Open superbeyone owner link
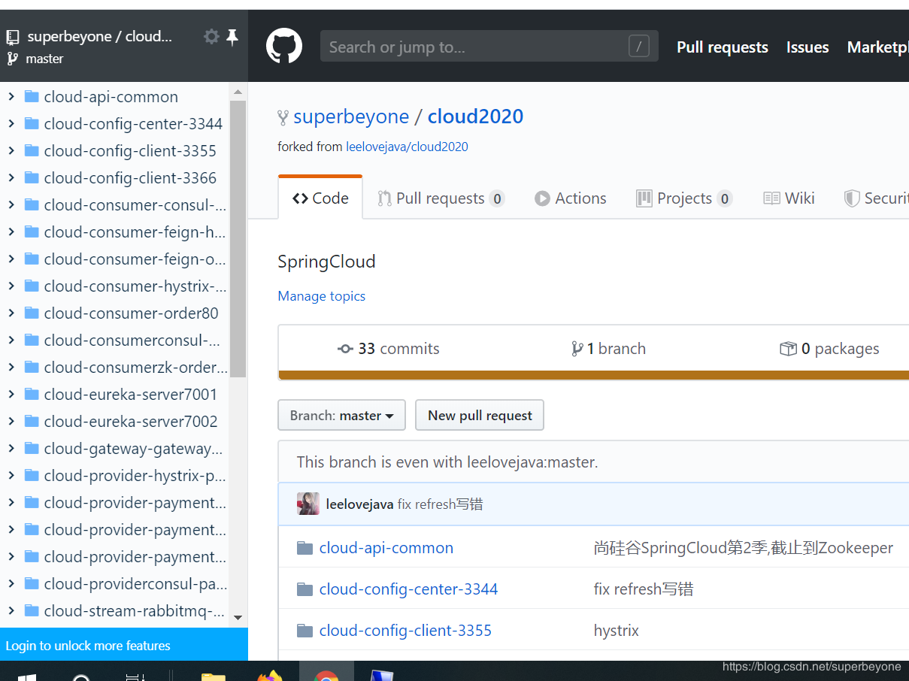909x681 pixels. (351, 117)
